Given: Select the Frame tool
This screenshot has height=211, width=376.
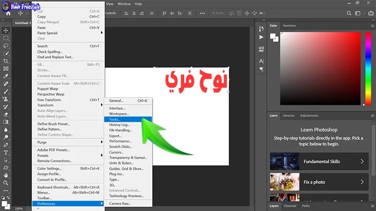Looking at the screenshot, I should tap(6, 68).
